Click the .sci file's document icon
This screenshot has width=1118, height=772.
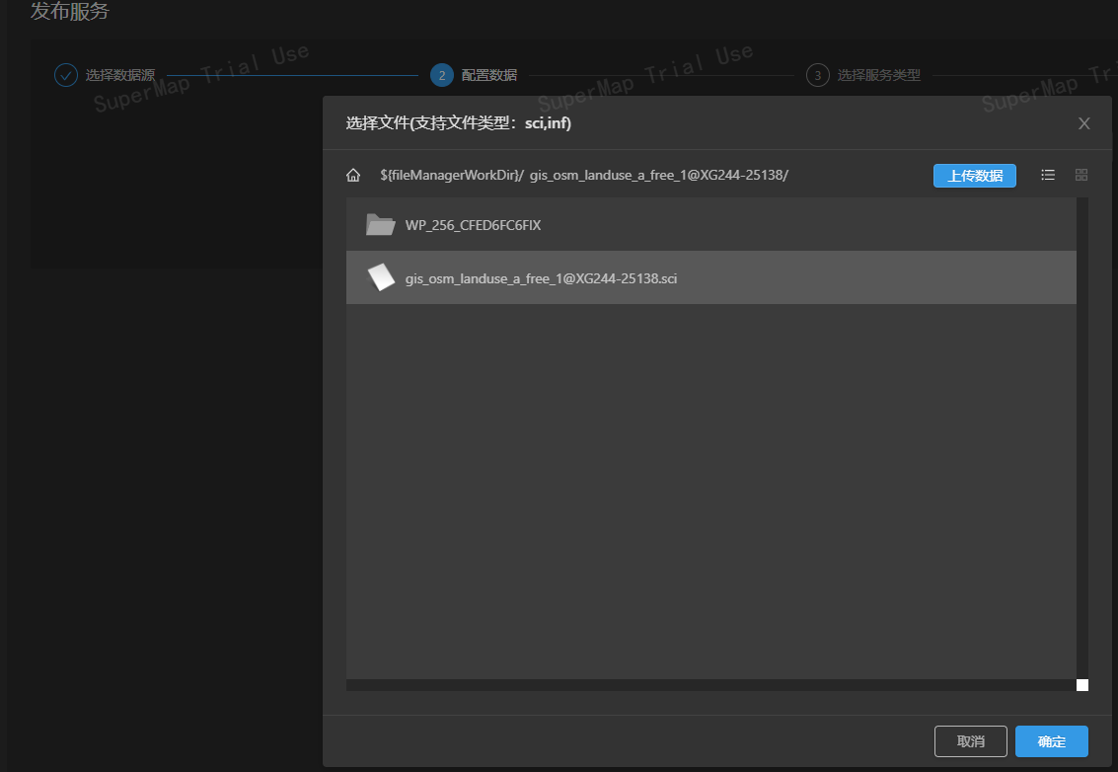point(380,278)
